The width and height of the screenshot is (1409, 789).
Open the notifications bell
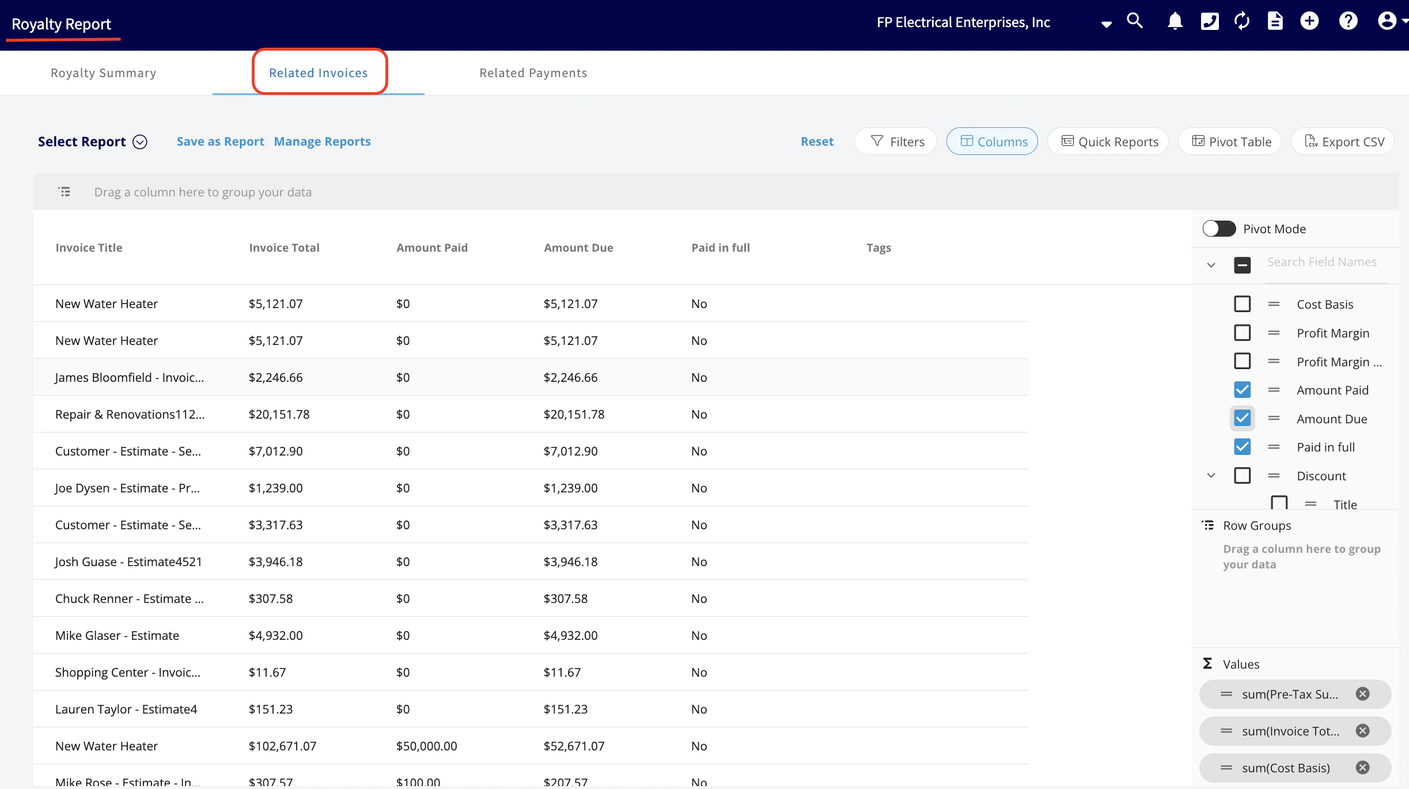pos(1175,22)
